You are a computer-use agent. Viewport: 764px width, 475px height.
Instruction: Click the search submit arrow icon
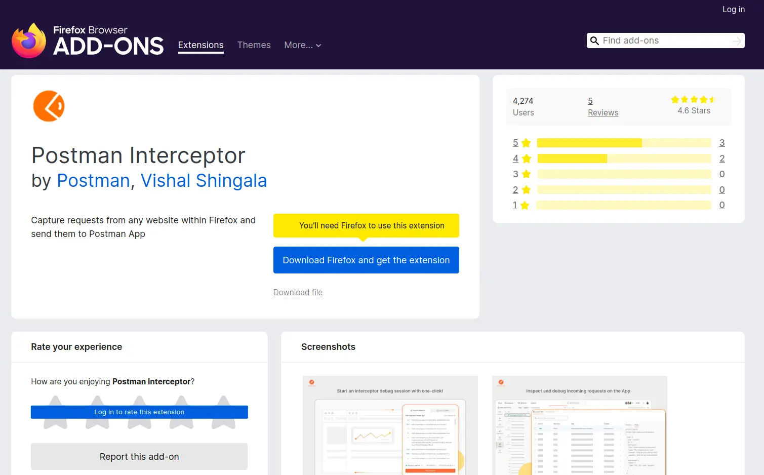pyautogui.click(x=737, y=41)
